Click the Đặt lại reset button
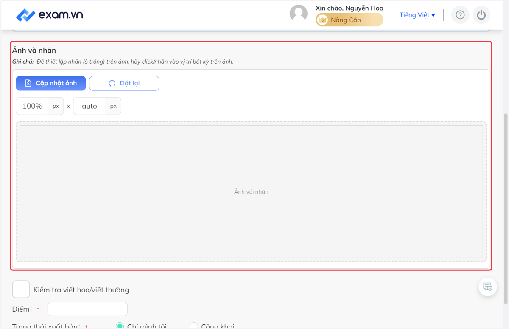Viewport: 509px width, 329px height. click(x=124, y=83)
